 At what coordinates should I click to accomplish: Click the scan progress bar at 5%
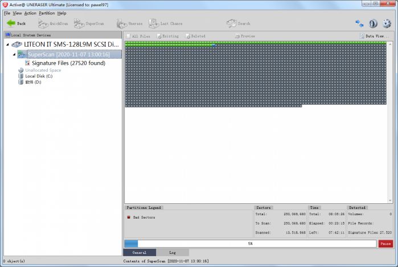pyautogui.click(x=251, y=244)
